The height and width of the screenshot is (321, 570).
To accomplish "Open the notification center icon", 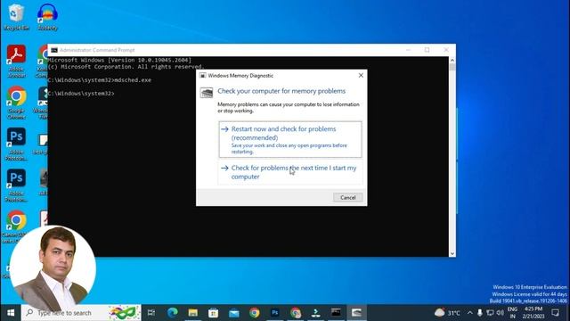I will point(555,313).
